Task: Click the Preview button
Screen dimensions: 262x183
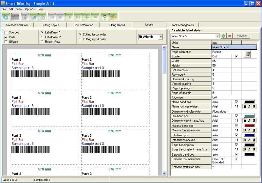Action: [x=242, y=36]
